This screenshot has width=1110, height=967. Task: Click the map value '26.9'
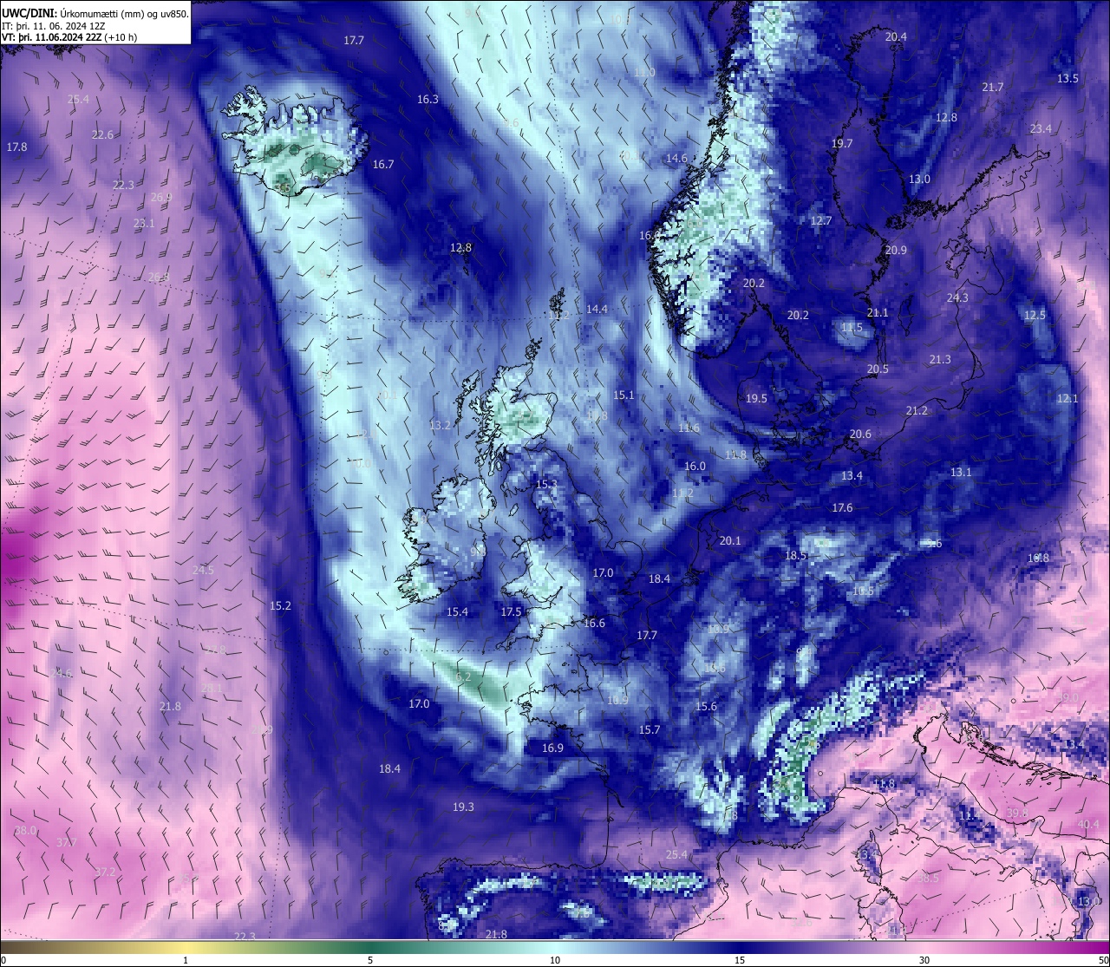(161, 198)
